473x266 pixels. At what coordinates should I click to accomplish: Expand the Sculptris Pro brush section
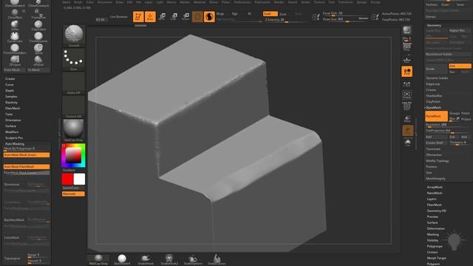(x=14, y=138)
